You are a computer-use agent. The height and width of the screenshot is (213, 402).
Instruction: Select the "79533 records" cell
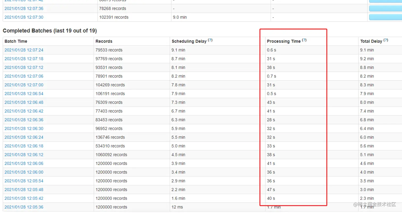(x=109, y=50)
